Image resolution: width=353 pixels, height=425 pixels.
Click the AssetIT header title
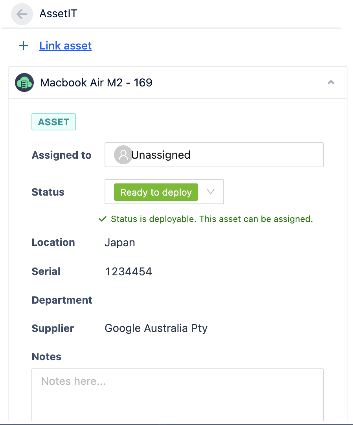tap(58, 14)
